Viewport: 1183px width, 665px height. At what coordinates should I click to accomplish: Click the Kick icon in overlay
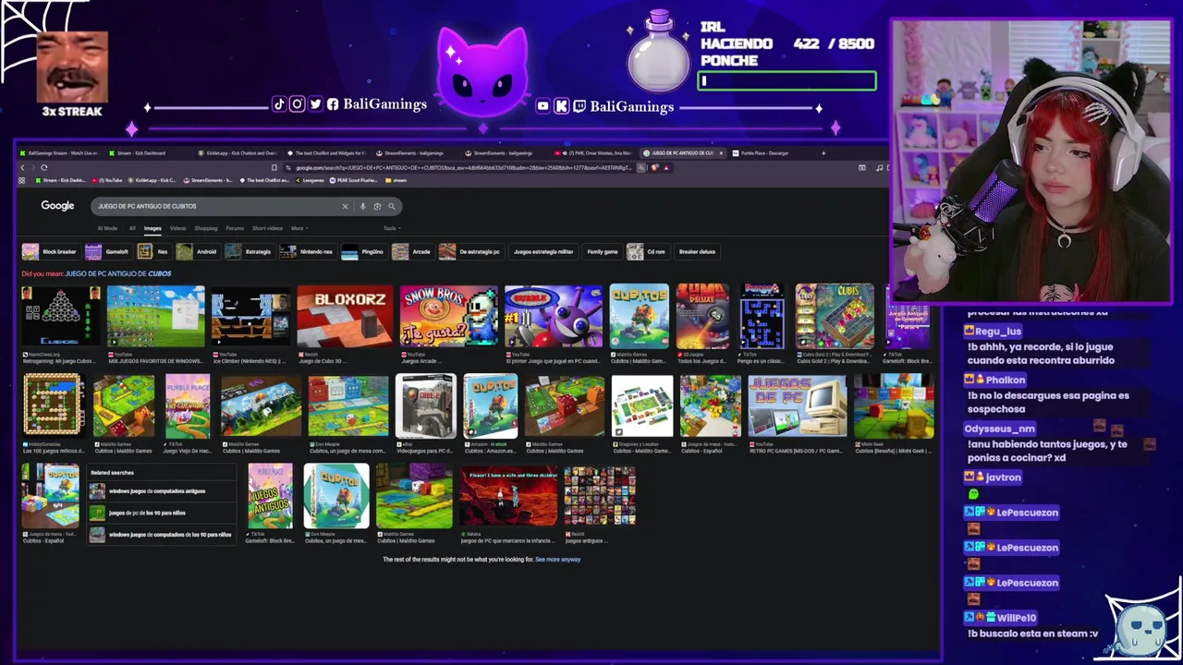tap(561, 106)
